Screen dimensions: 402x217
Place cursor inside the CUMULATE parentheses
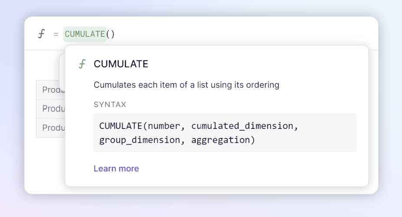110,34
